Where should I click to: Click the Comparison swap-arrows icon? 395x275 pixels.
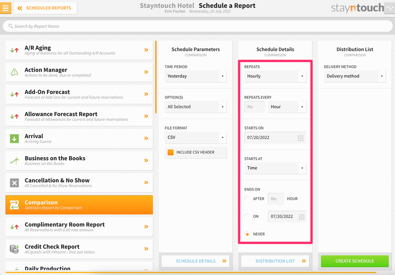[x=14, y=205]
